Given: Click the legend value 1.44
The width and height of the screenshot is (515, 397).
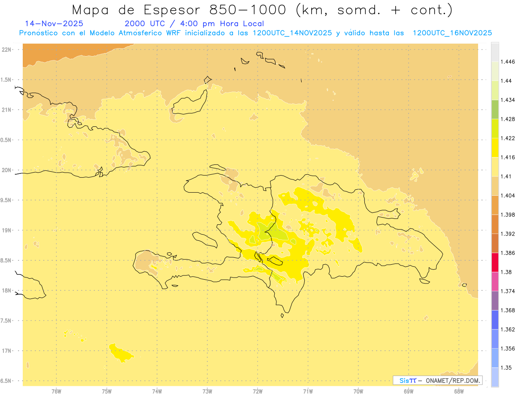Looking at the screenshot, I should pos(507,81).
